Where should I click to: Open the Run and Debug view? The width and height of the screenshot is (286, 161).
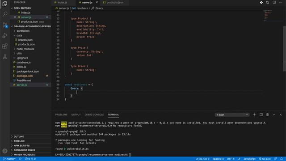click(5, 35)
